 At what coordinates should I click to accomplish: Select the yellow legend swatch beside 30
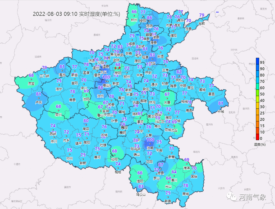point(258,105)
